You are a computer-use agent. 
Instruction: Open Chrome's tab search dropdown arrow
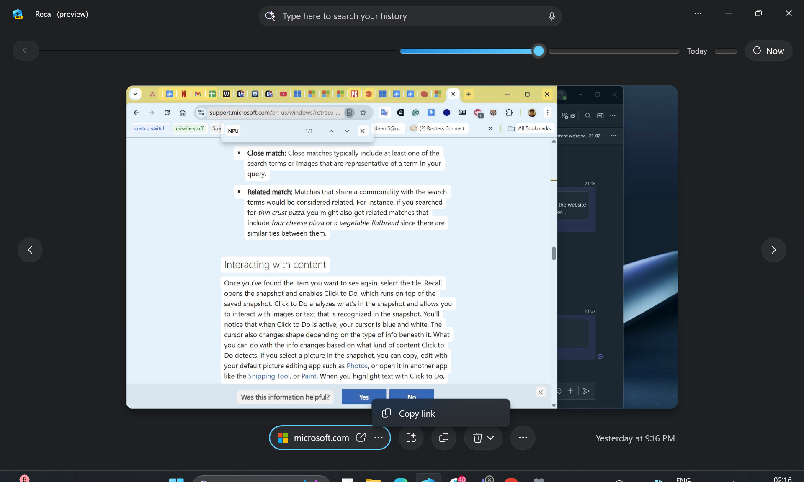click(135, 94)
